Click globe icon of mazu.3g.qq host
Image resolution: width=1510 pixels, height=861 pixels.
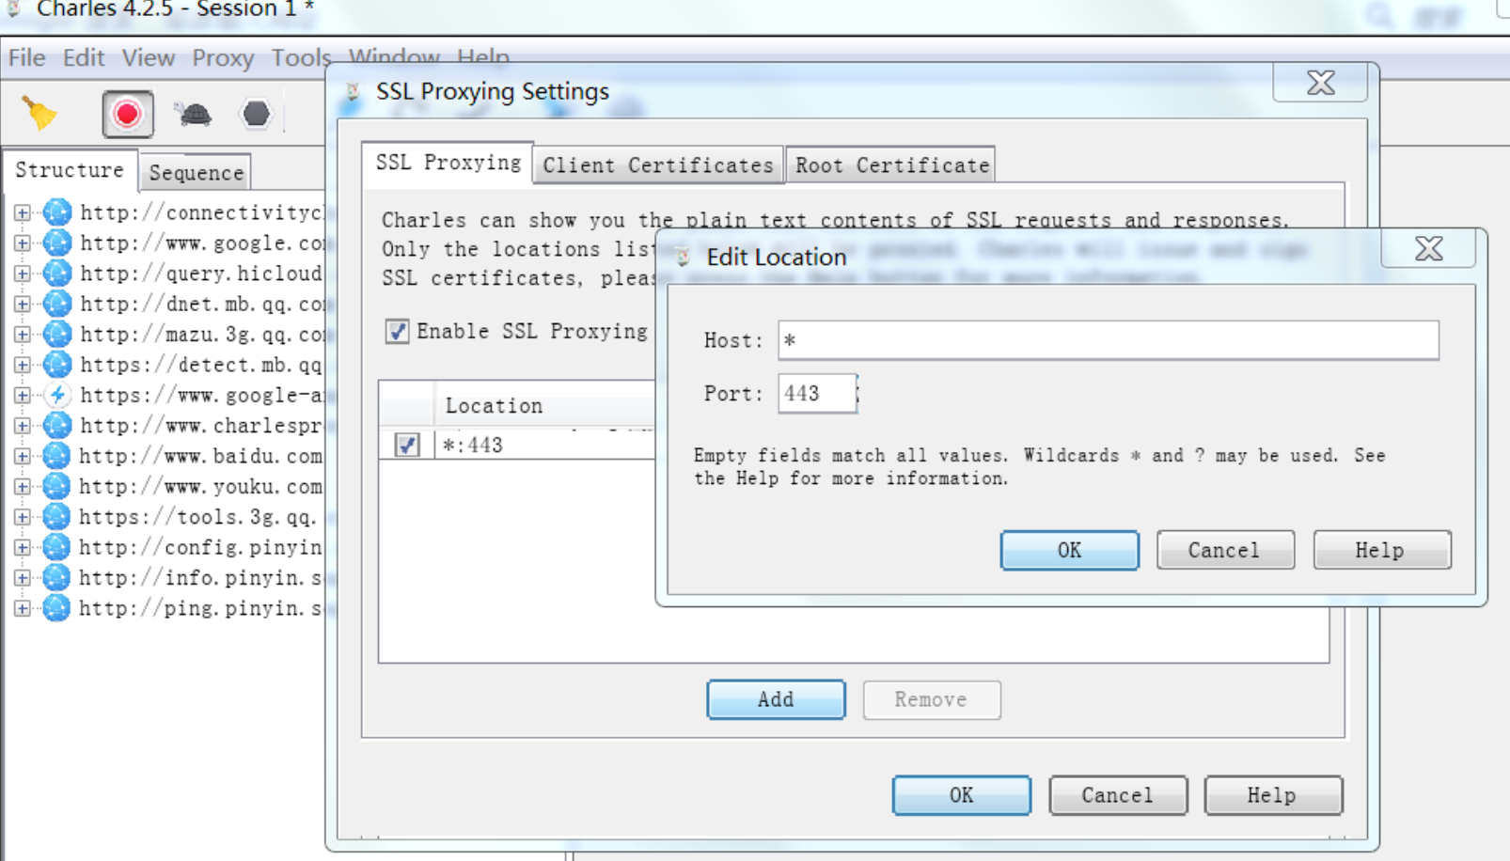point(57,335)
